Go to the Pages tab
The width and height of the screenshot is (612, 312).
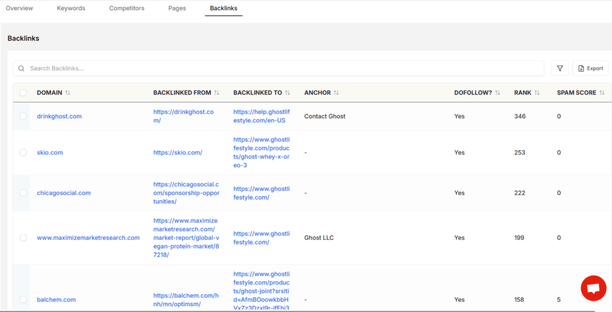pyautogui.click(x=177, y=8)
